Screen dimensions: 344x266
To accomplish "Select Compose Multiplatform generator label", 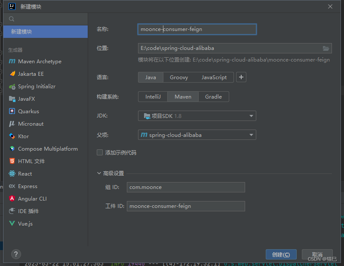I will [48, 148].
